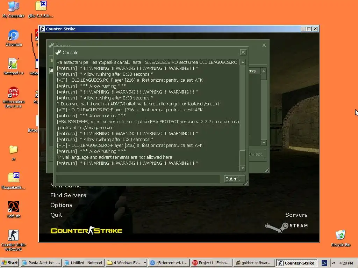
Task: Select the Recycle Bin icon
Action: [x=341, y=238]
